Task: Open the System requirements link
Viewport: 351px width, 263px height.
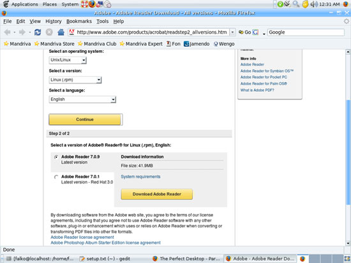Action: (140, 177)
